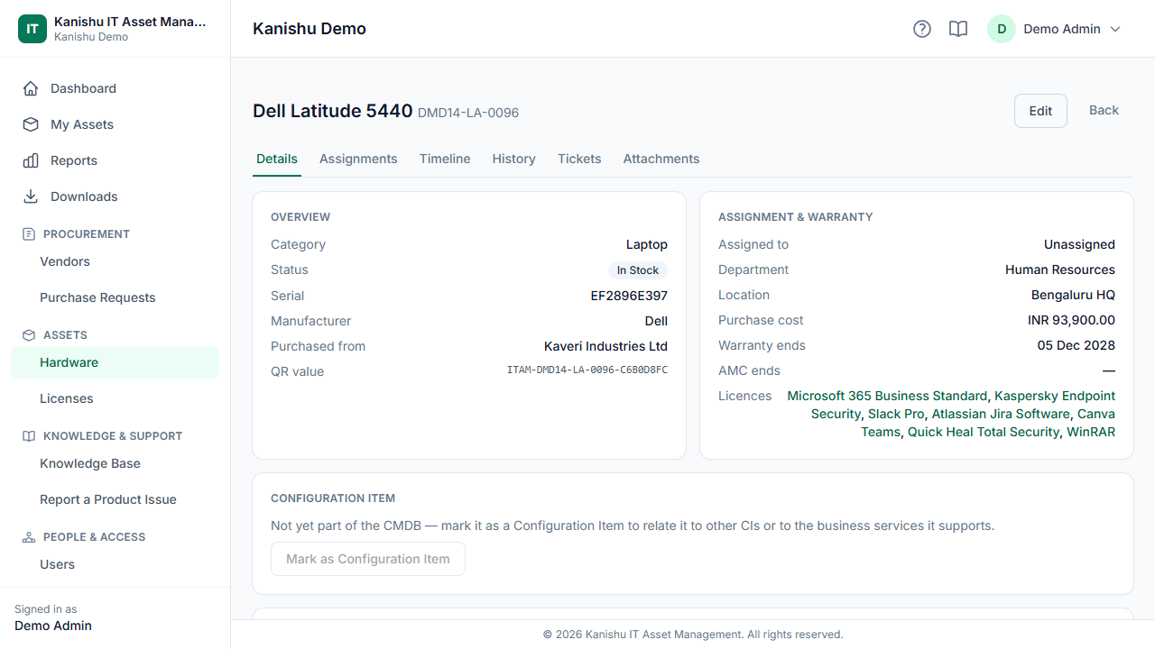Click the Procurement section icon
The image size is (1155, 649).
[x=29, y=234]
